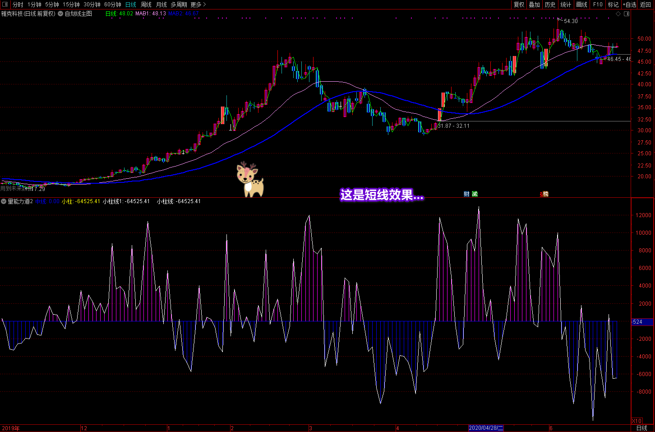
Task: Click the MAB2 moving average label
Action: [x=183, y=14]
